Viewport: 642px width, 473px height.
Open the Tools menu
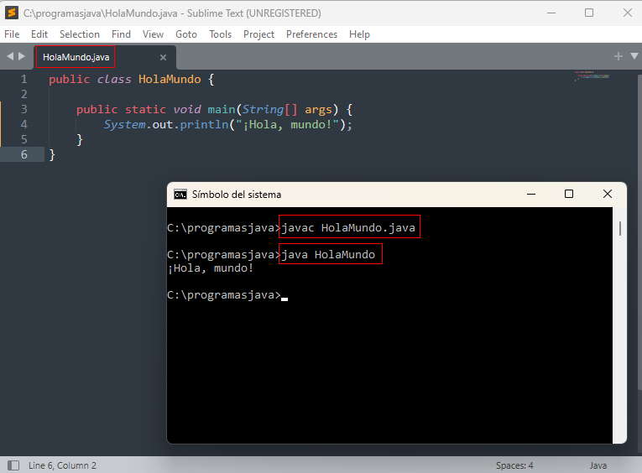(x=220, y=34)
